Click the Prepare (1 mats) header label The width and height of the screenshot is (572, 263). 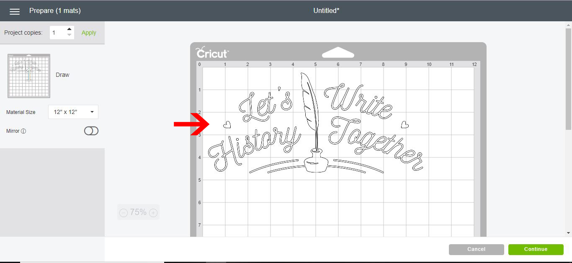click(55, 11)
